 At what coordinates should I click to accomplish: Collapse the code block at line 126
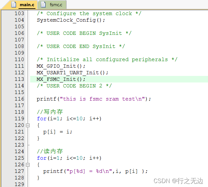click(28, 165)
